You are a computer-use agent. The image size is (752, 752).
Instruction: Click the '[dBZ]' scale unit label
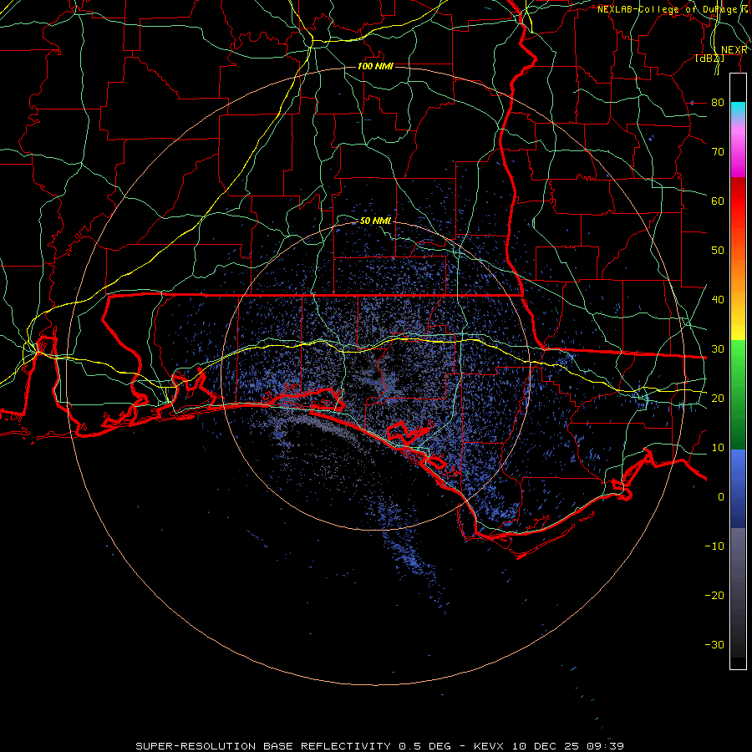(709, 58)
